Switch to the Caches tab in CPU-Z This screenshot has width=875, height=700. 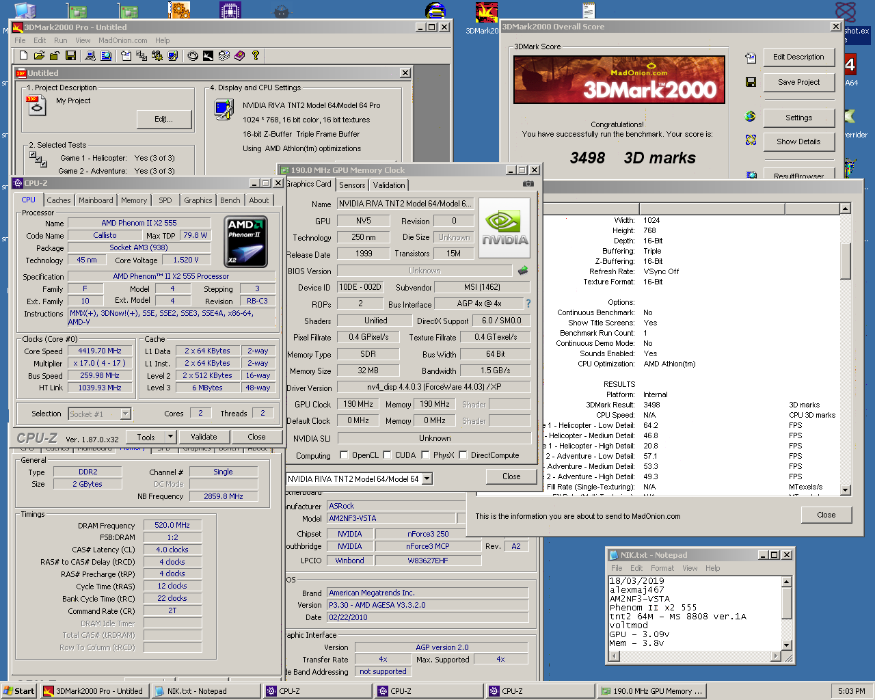click(59, 200)
